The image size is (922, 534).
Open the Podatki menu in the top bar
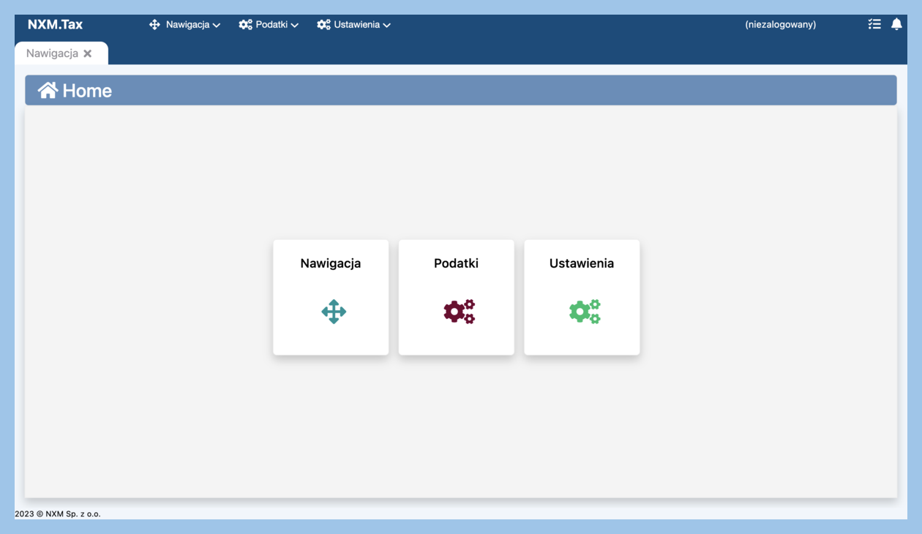tap(271, 25)
